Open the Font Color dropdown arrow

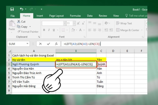click(84, 30)
